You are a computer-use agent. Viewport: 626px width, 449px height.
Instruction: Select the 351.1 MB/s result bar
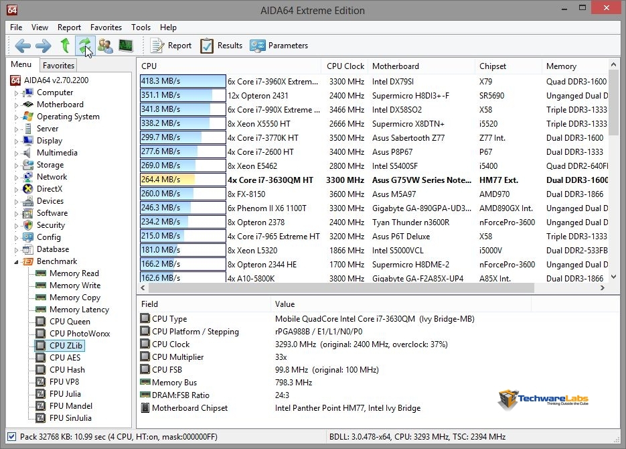coord(183,95)
